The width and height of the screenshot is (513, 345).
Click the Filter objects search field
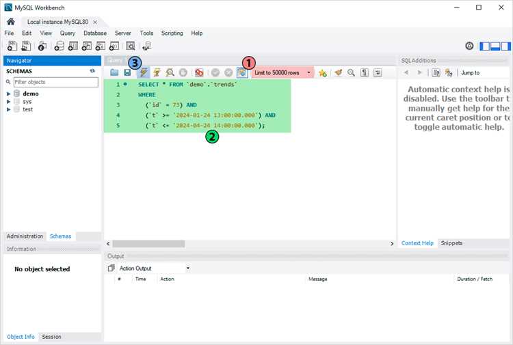pyautogui.click(x=55, y=82)
